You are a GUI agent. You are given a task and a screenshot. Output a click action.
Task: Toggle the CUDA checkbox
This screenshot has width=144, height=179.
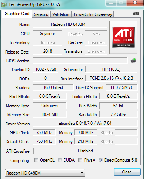tap(60, 160)
